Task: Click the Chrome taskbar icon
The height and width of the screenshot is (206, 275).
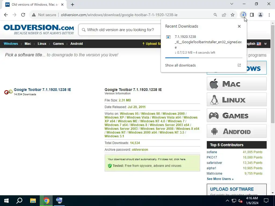Action: point(46,201)
